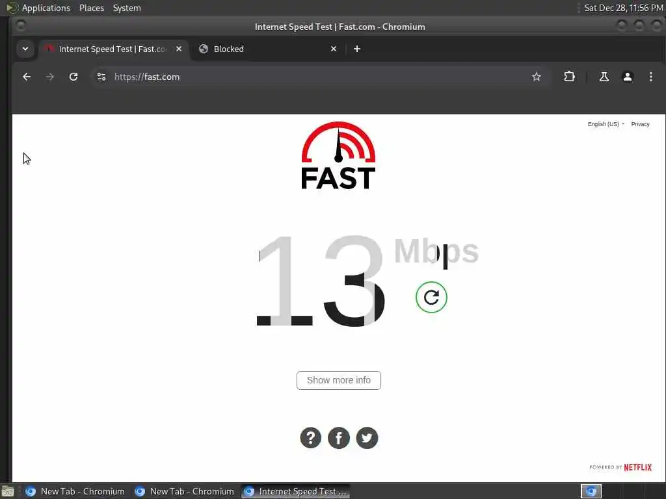Switch to Internet Speed Test tab

(114, 49)
